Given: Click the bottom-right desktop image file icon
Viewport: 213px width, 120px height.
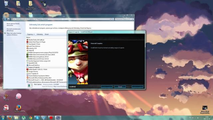Looking at the screenshot, I should pos(205,110).
